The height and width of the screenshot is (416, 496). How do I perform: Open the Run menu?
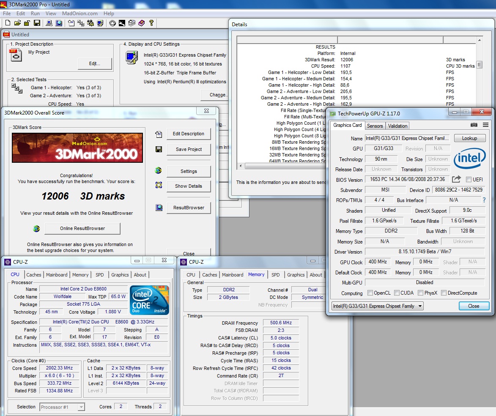click(x=35, y=13)
